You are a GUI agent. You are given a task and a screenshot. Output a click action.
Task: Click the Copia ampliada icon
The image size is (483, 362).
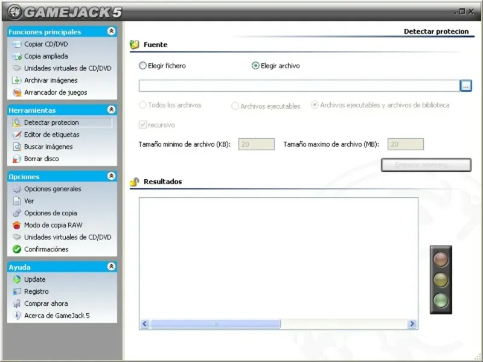click(17, 56)
